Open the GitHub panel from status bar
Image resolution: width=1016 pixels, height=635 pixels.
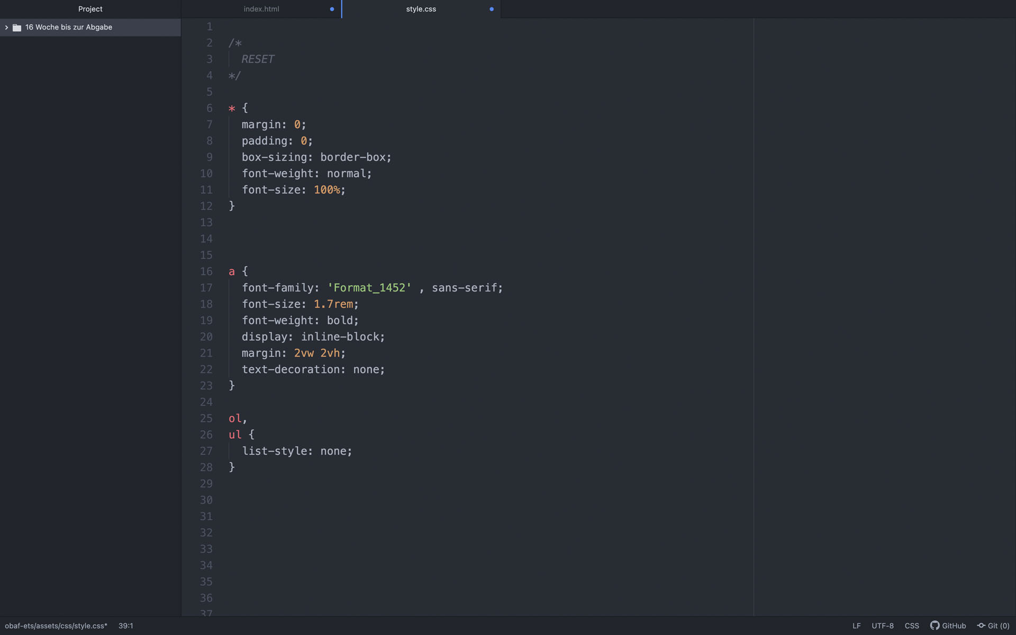point(948,625)
